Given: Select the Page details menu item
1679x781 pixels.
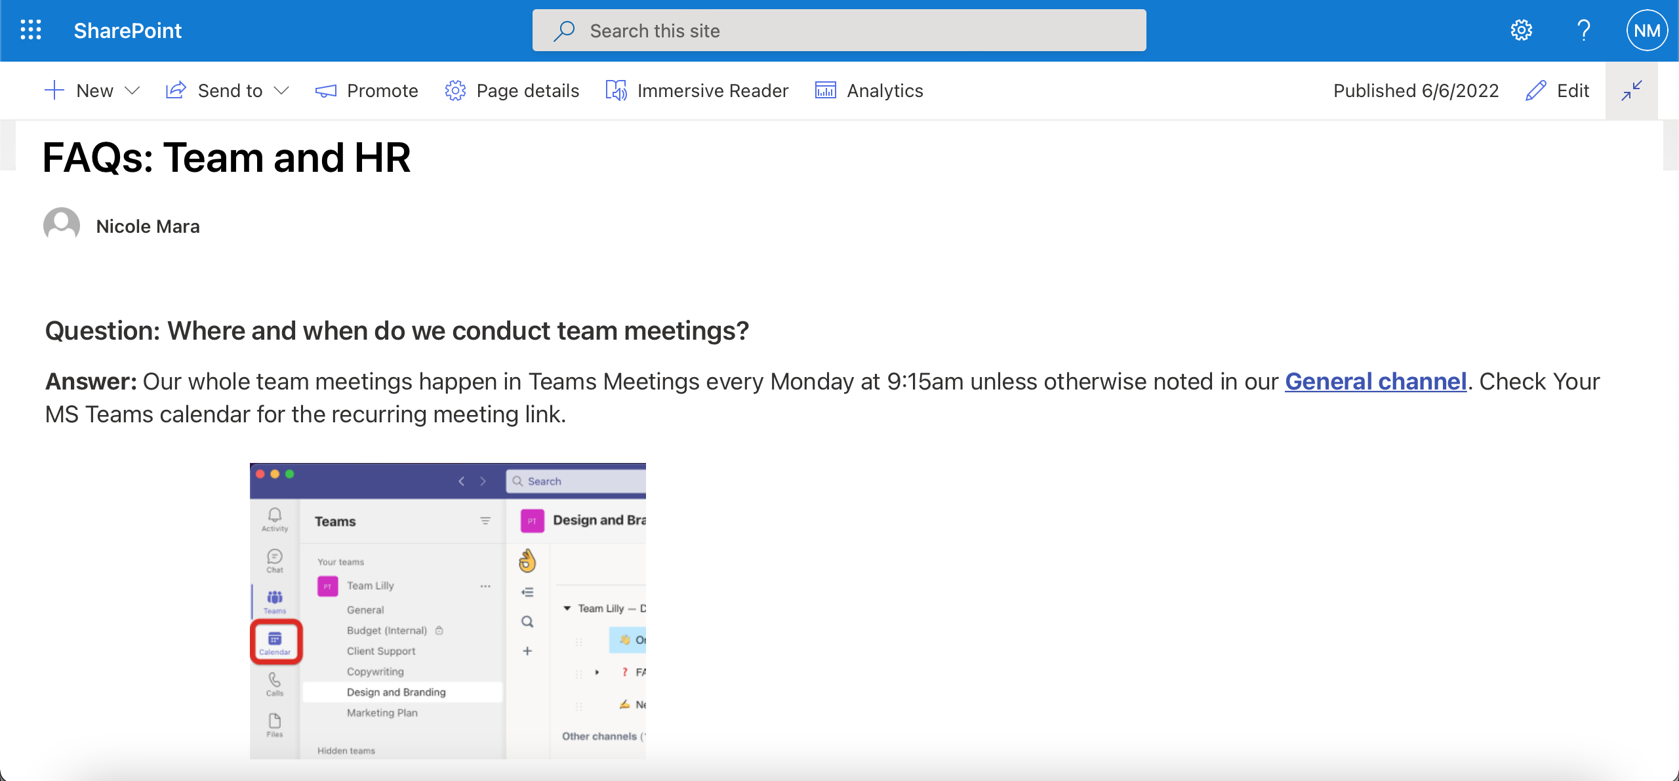Looking at the screenshot, I should click(527, 90).
